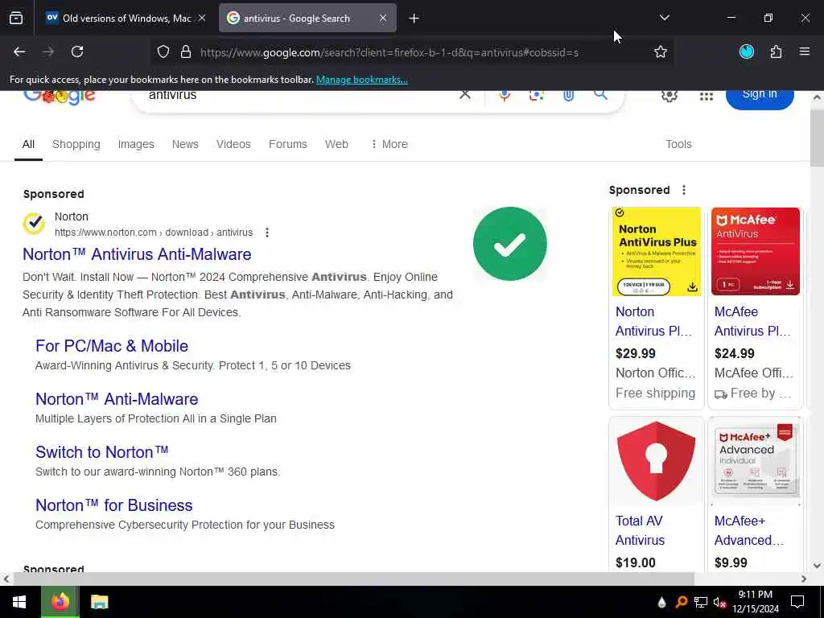Close the Old versions of Windows tab

[x=202, y=18]
